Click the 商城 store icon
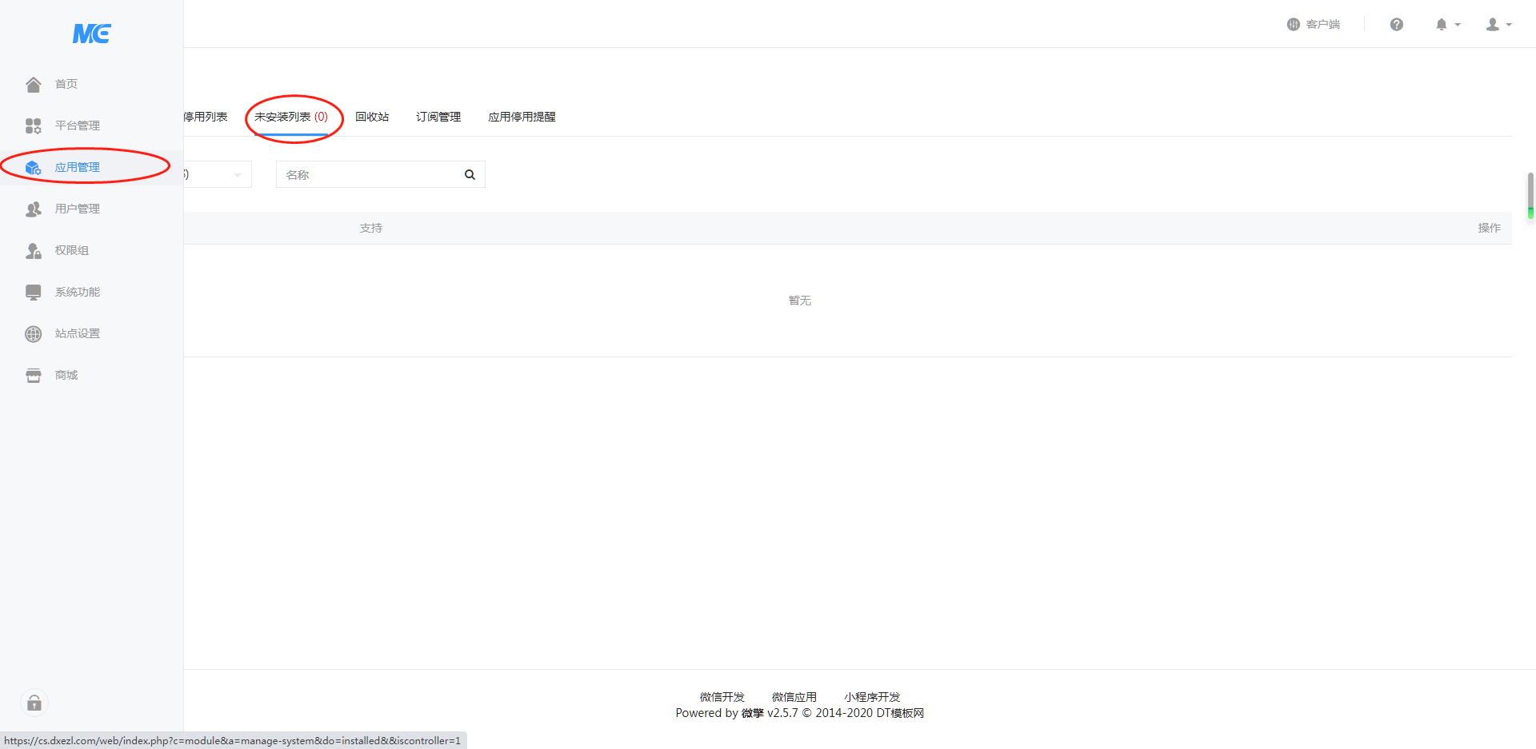The height and width of the screenshot is (749, 1536). (33, 375)
